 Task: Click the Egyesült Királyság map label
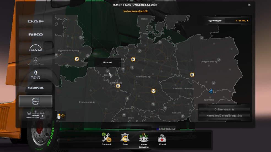point(69,51)
